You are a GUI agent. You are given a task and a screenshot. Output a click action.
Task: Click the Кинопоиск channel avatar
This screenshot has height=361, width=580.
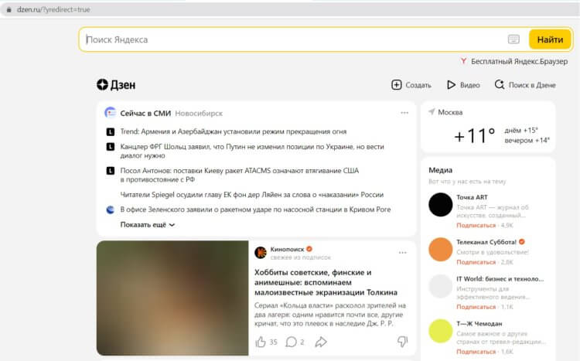coord(261,253)
